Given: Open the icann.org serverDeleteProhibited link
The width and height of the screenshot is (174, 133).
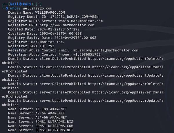Looking at the screenshot, I should click(126, 84).
